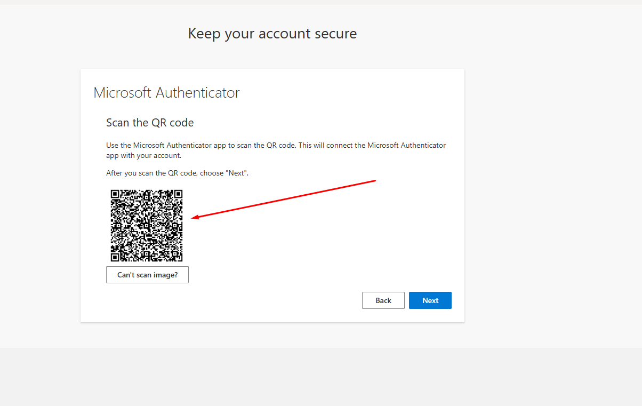This screenshot has height=406, width=642.
Task: Click the QR code's bottom-left finder square
Action: (116, 256)
